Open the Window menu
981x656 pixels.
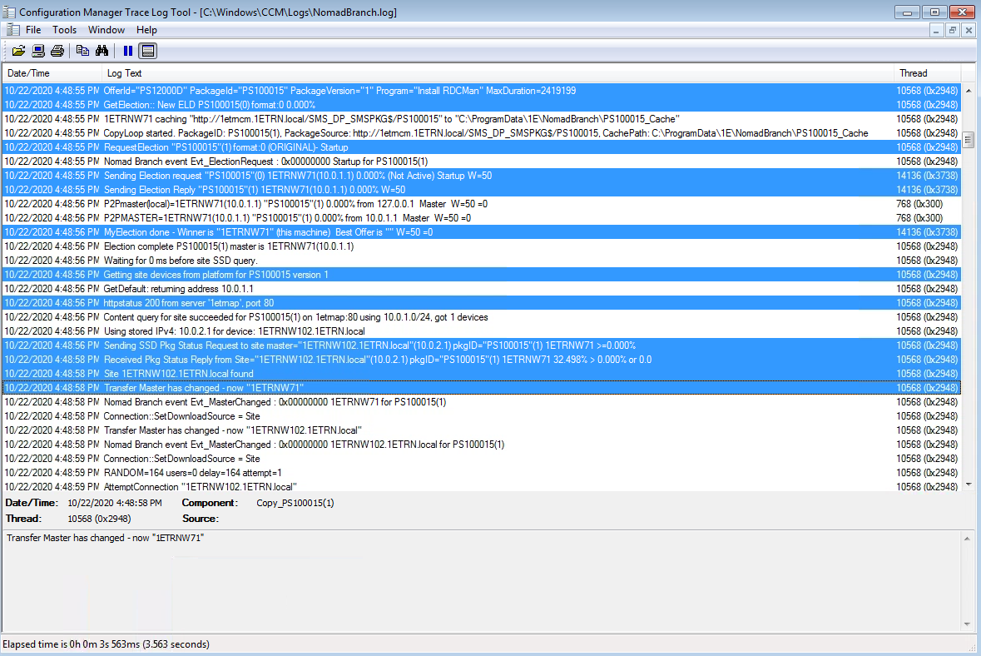(107, 30)
